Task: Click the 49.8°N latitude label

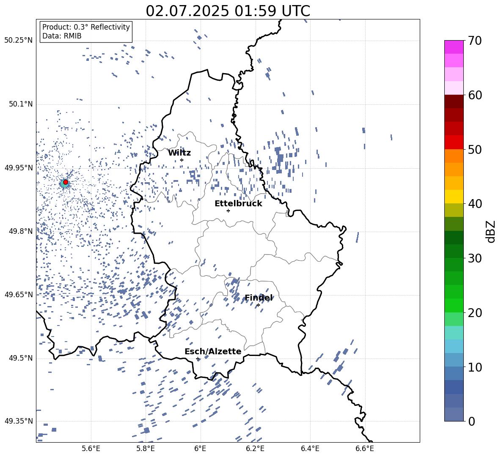Action: click(21, 231)
